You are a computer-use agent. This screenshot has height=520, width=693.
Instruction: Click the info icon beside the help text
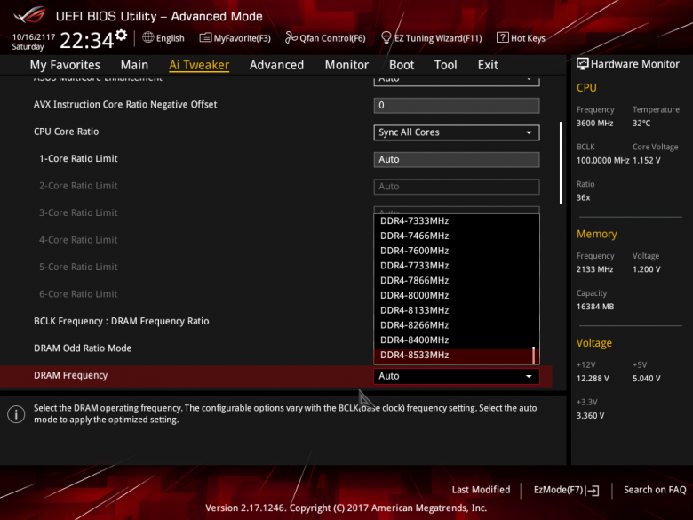tap(16, 414)
